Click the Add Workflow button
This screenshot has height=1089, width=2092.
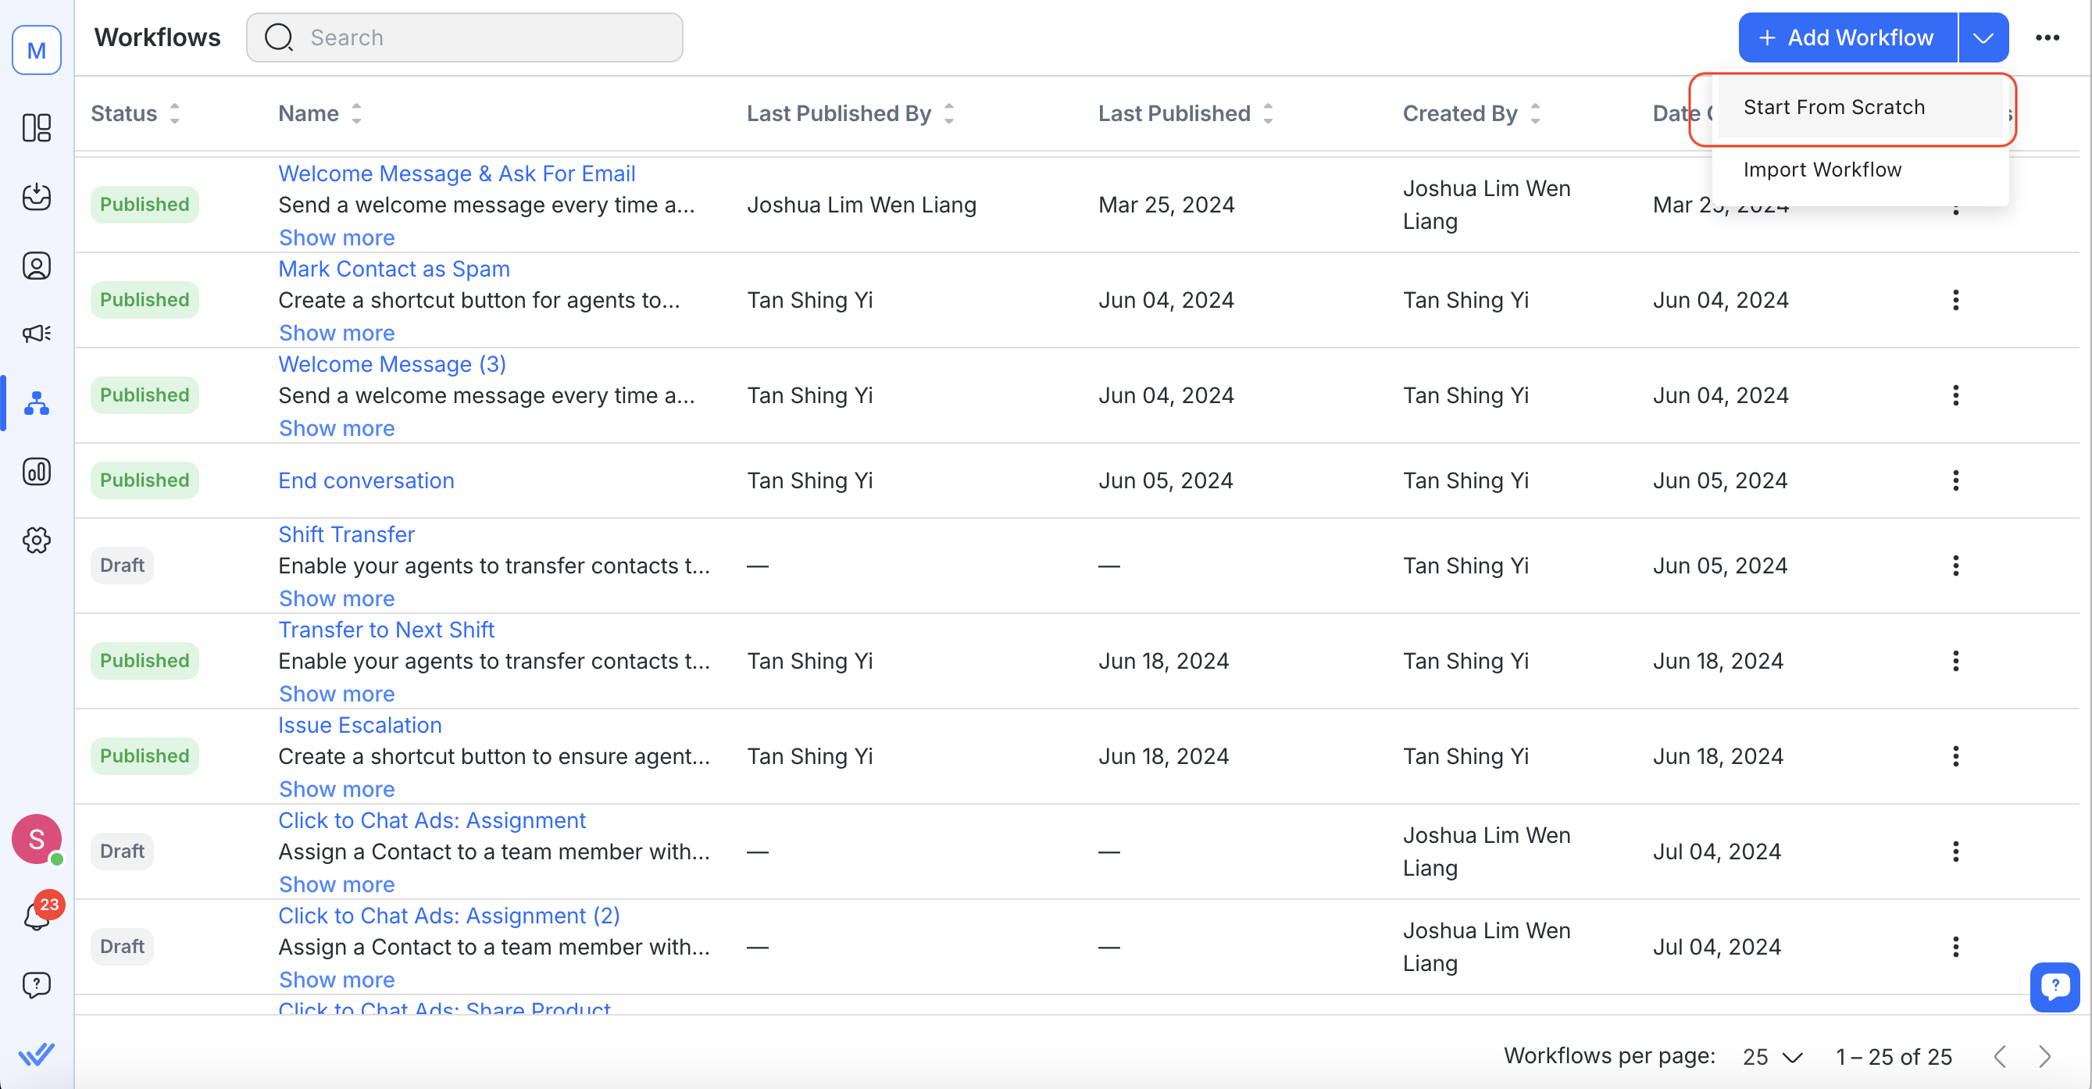[1846, 38]
